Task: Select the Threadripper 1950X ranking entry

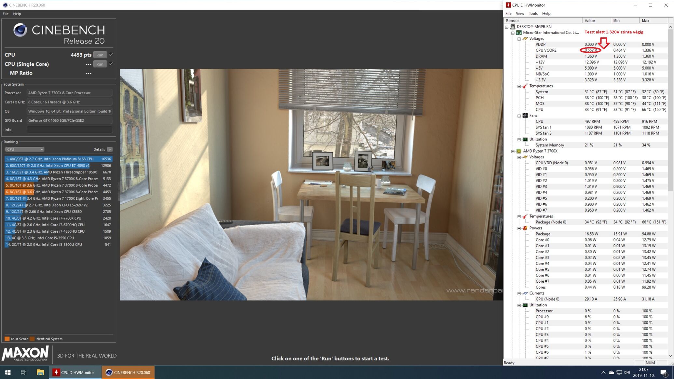Action: (x=59, y=172)
